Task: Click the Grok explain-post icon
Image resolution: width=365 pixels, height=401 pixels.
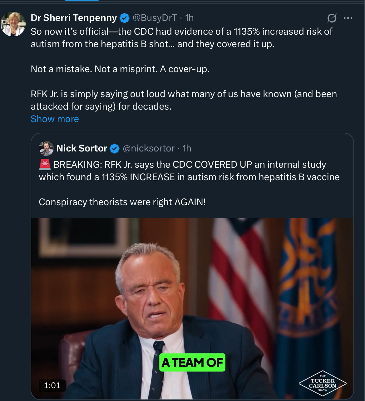Action: (332, 18)
